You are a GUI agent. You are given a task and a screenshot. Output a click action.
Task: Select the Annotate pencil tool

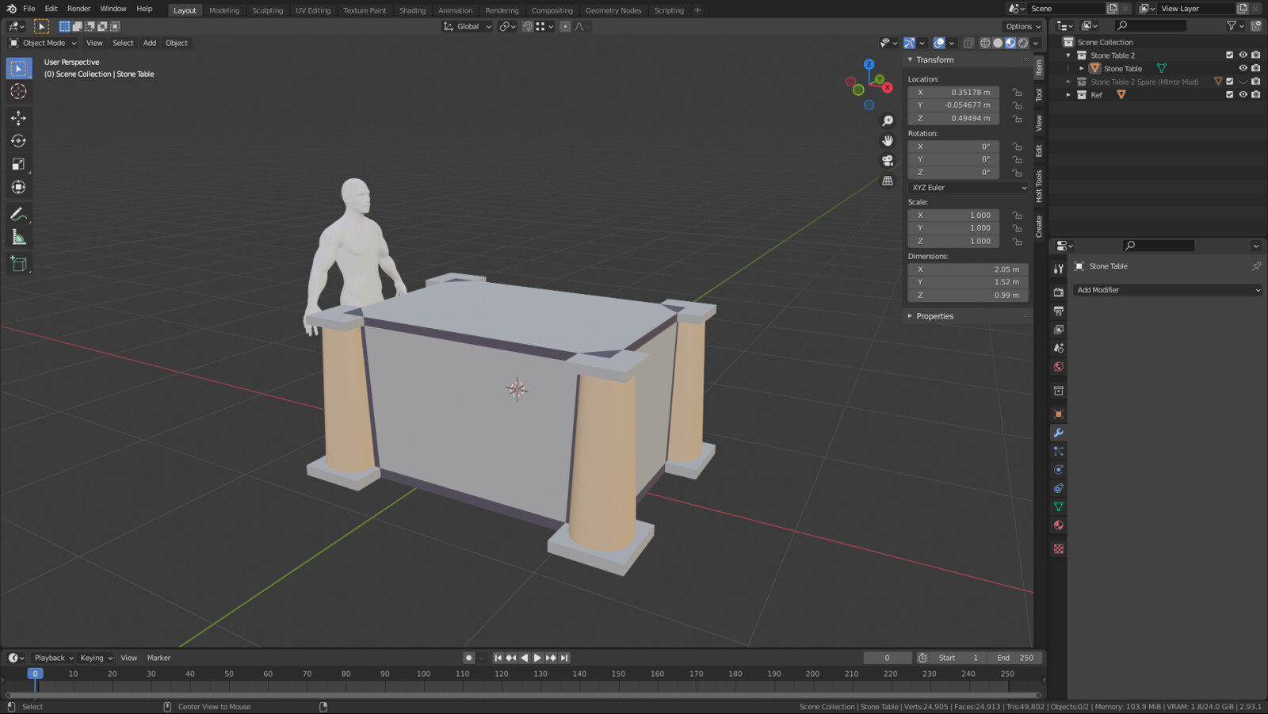tap(18, 214)
